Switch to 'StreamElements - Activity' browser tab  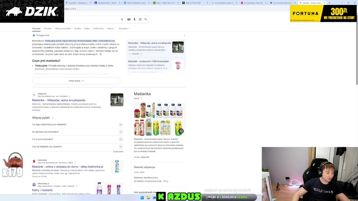(x=107, y=3)
